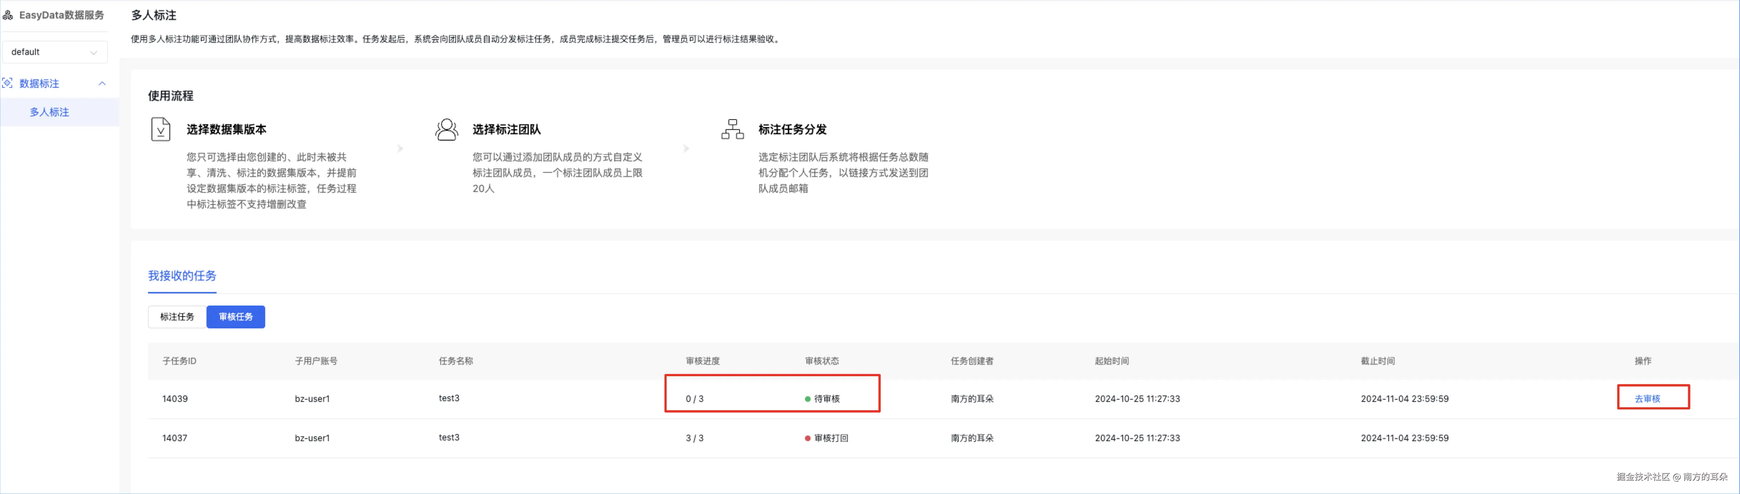
Task: Open the 我接收的任务 tab
Action: point(182,275)
